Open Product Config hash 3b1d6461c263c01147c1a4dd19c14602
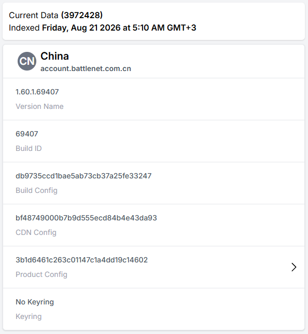 tap(81, 260)
